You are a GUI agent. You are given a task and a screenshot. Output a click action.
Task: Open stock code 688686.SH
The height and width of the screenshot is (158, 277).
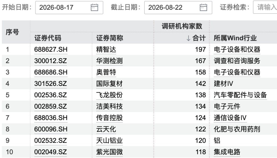[51, 72]
